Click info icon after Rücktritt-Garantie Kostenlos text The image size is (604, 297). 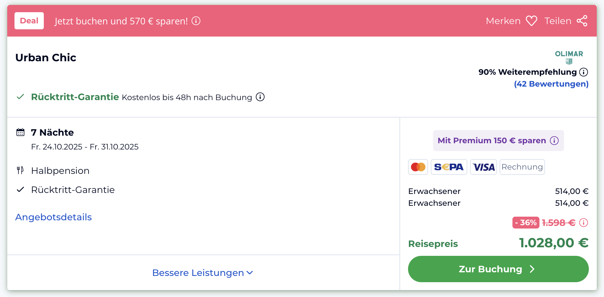[260, 97]
